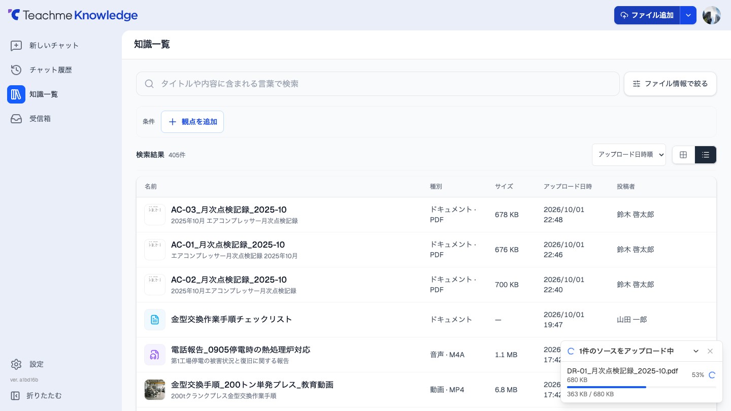The image size is (731, 411).
Task: Click the ファイル追加 upload button
Action: pos(647,15)
